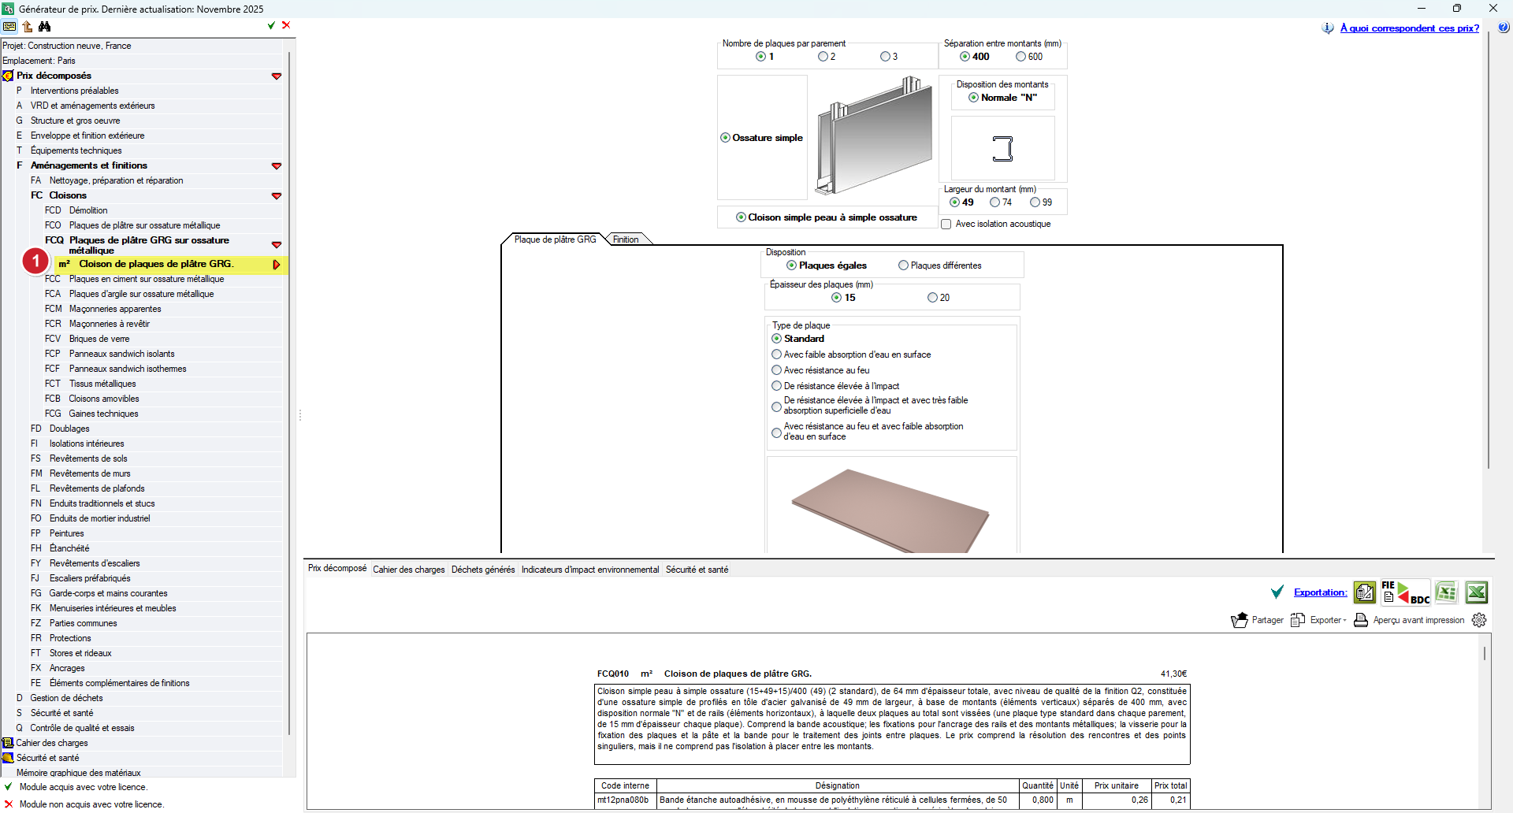Click the blue help question mark icon
The height and width of the screenshot is (813, 1513).
pos(1503,28)
